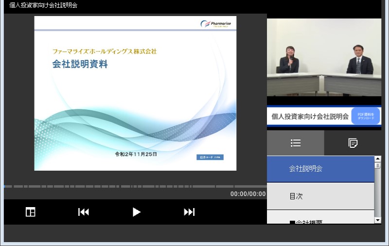Click the 00:00/00:00 time display
Viewport: 389px width, 246px height.
coord(248,194)
